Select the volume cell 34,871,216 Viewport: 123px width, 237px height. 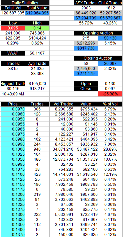(x=62, y=149)
